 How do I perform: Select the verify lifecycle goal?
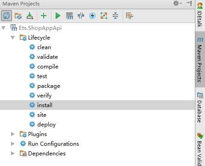tap(45, 96)
